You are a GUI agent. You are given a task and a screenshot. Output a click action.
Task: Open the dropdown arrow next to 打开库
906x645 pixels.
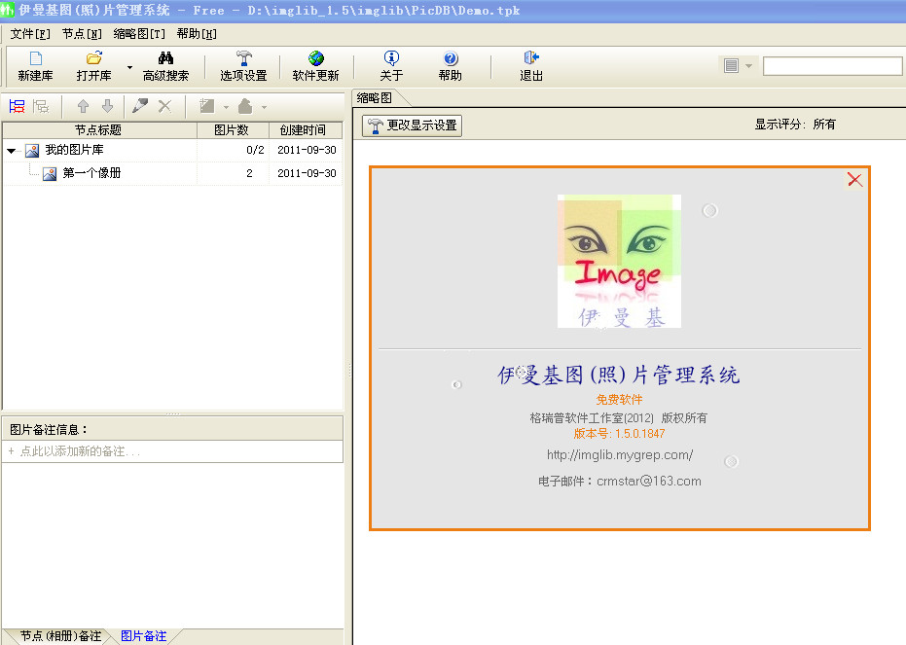(129, 67)
